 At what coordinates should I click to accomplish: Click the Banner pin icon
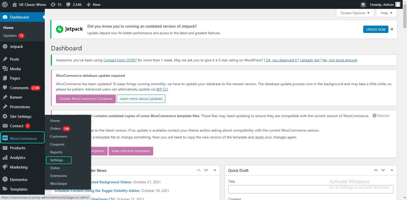pos(5,97)
